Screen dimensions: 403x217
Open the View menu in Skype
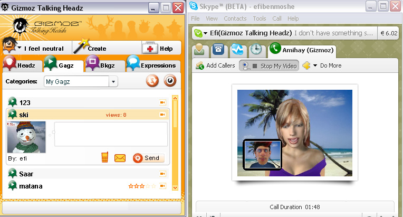pos(212,18)
